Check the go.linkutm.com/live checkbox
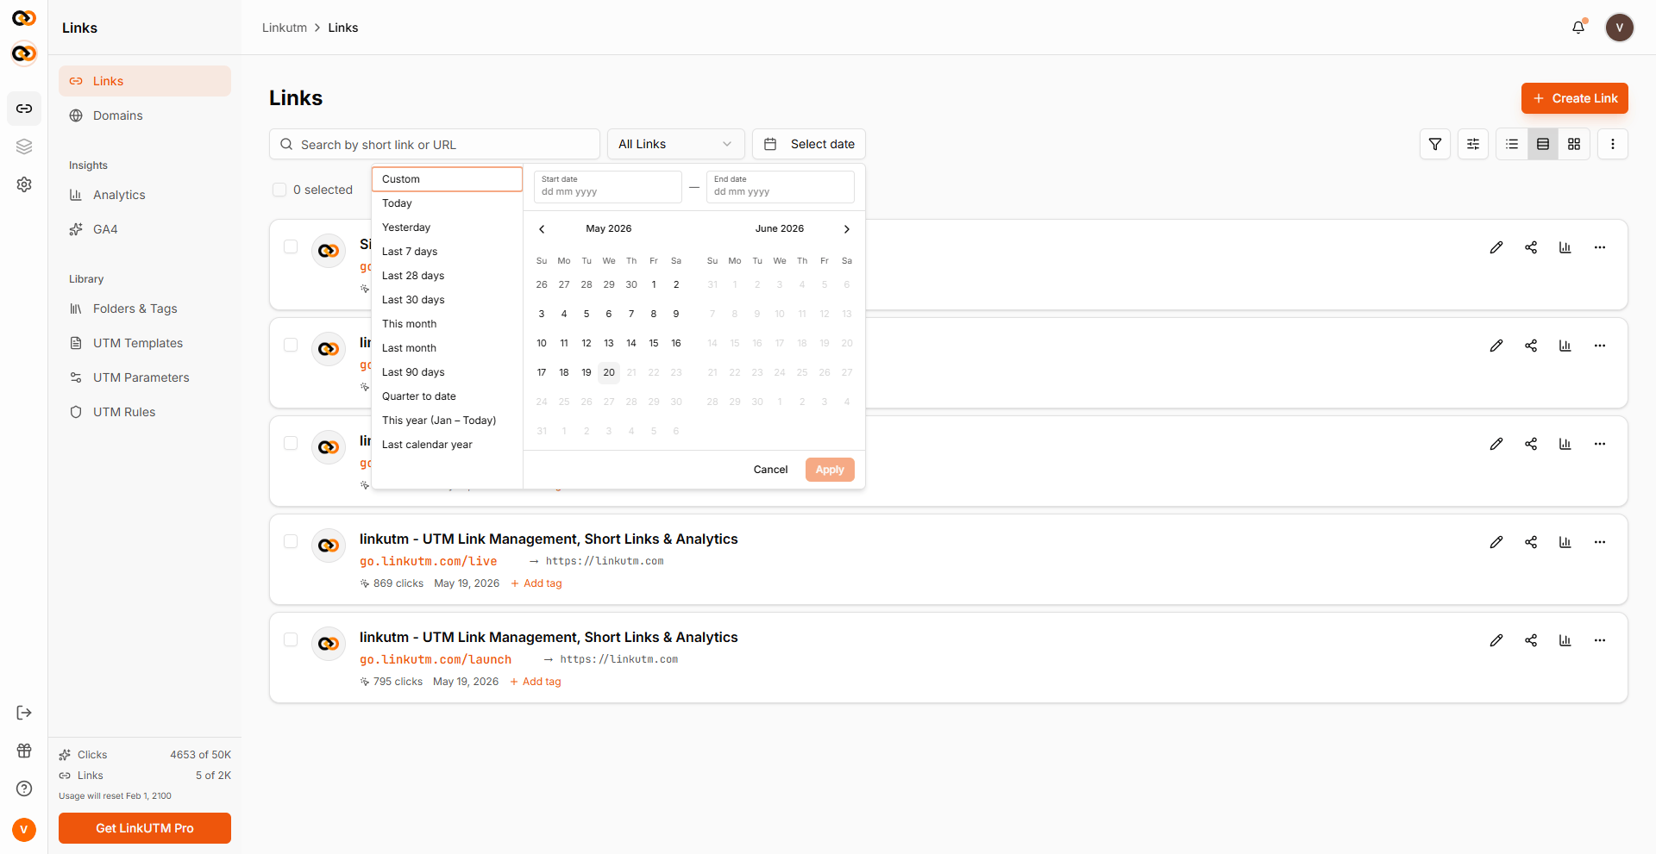 click(x=291, y=541)
